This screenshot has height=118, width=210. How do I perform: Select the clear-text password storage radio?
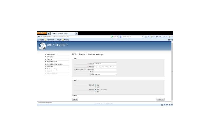click(95, 90)
